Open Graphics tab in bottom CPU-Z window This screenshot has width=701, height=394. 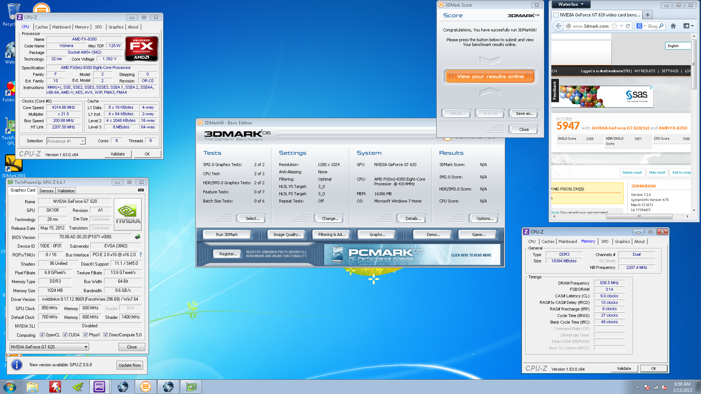(623, 242)
